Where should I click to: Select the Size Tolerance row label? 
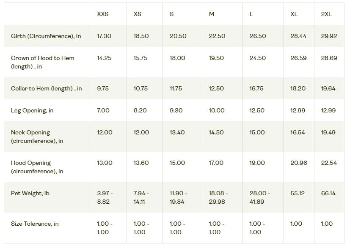(x=35, y=224)
